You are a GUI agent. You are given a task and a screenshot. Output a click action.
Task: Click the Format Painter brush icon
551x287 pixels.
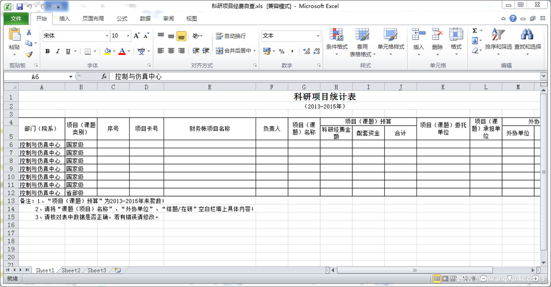pos(29,54)
